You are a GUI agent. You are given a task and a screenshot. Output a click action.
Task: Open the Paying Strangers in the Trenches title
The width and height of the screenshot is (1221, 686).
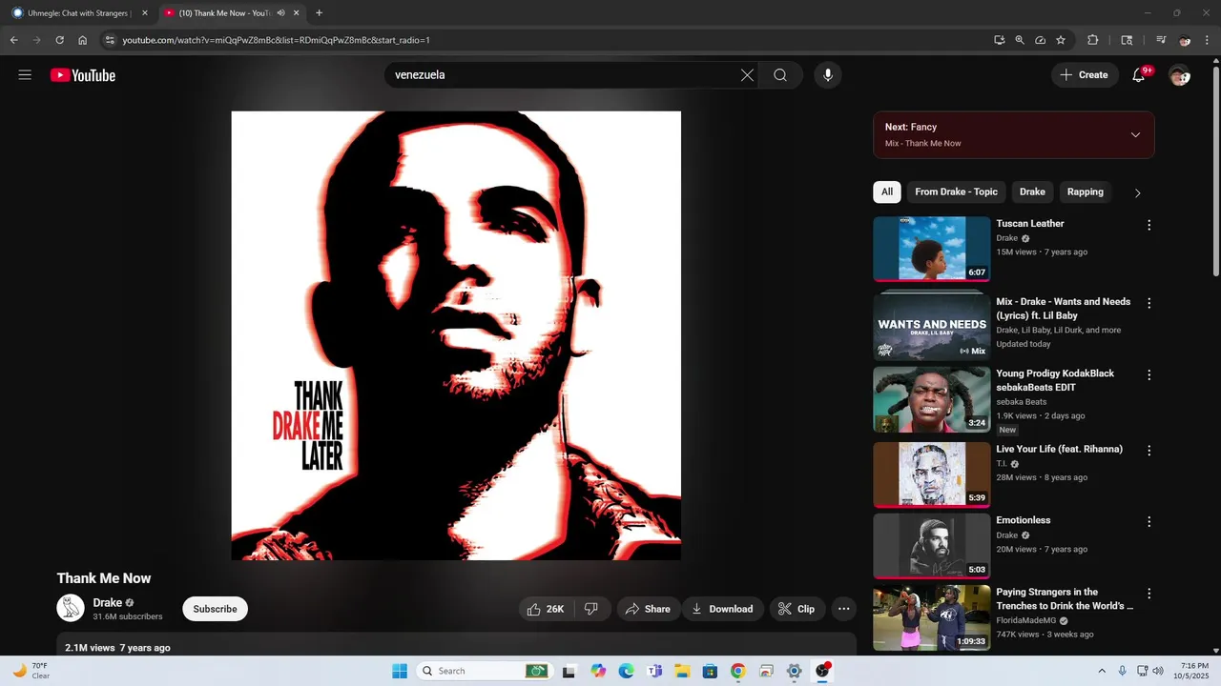pyautogui.click(x=1065, y=598)
